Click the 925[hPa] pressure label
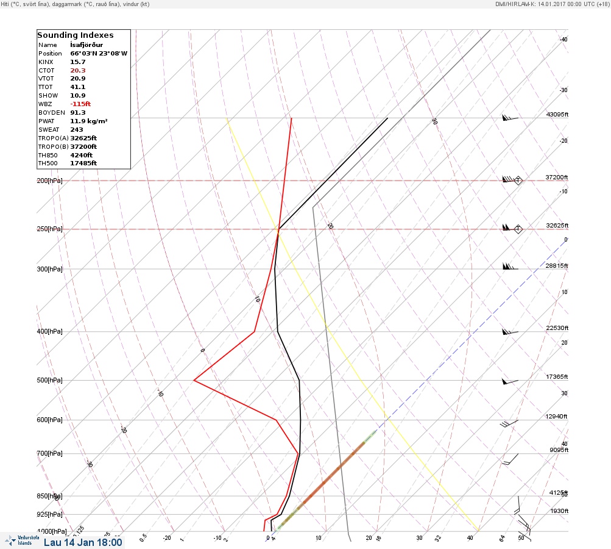This screenshot has height=549, width=611. (x=49, y=514)
